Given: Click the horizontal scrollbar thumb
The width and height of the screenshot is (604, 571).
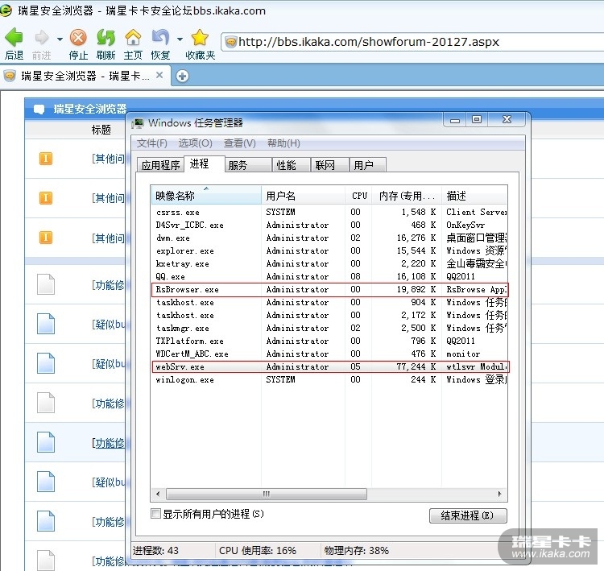Looking at the screenshot, I should point(267,494).
